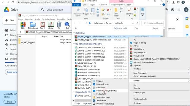Click the up arrow in Explorer navigation
The width and height of the screenshot is (190, 106).
click(86, 23)
